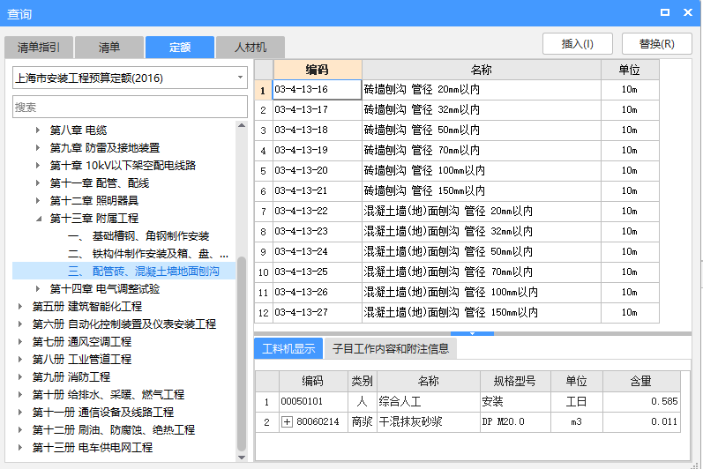
Task: Collapse 第十三章 附属工程 node
Action: 39,219
